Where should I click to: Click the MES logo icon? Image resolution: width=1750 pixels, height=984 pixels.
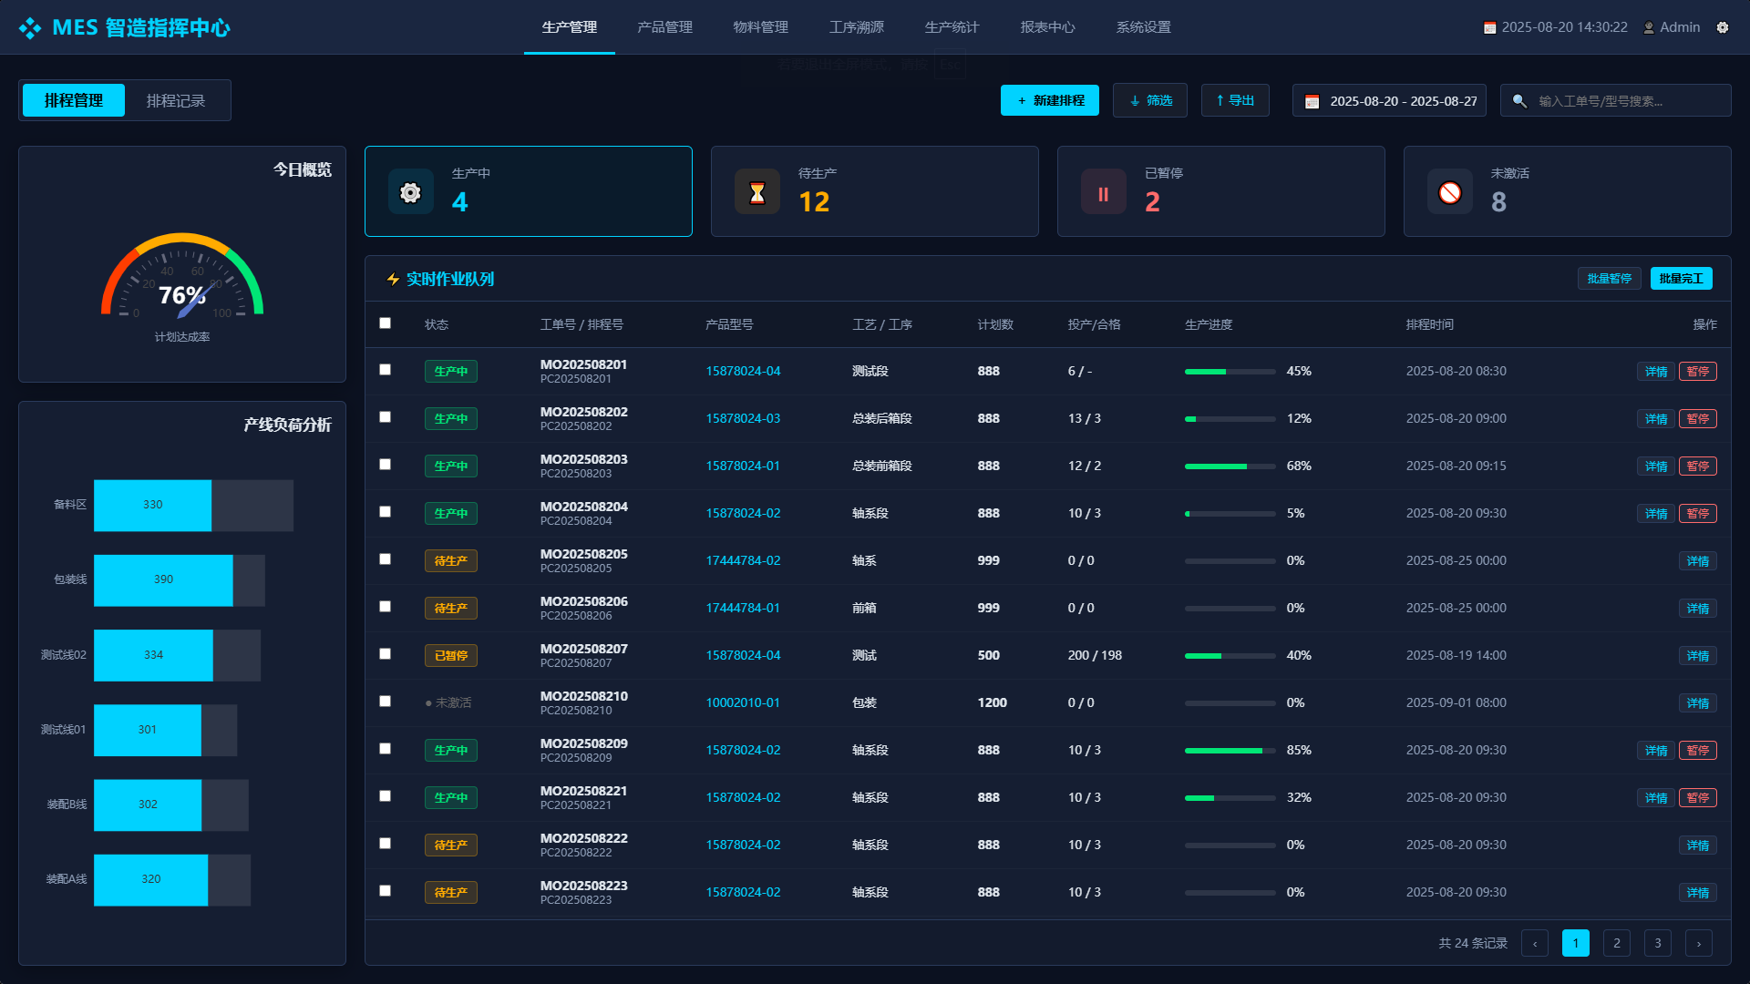(x=30, y=28)
